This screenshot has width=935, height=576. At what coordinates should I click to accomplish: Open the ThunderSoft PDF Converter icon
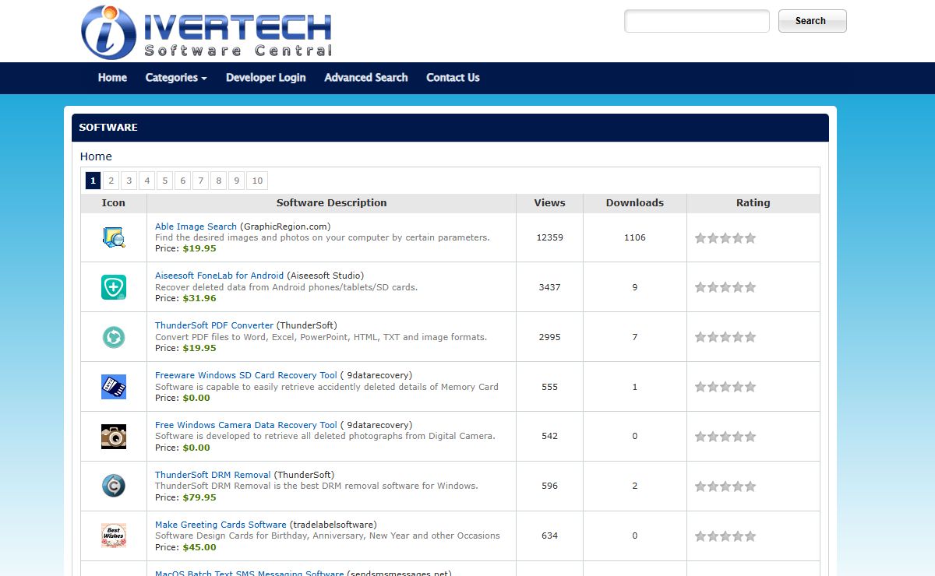(114, 337)
